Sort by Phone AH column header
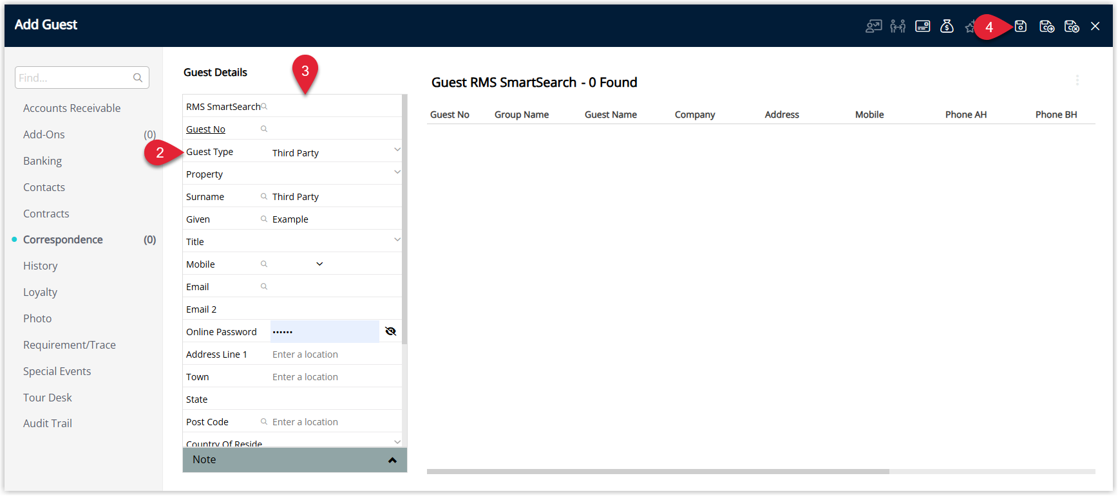1118x496 pixels. click(966, 115)
